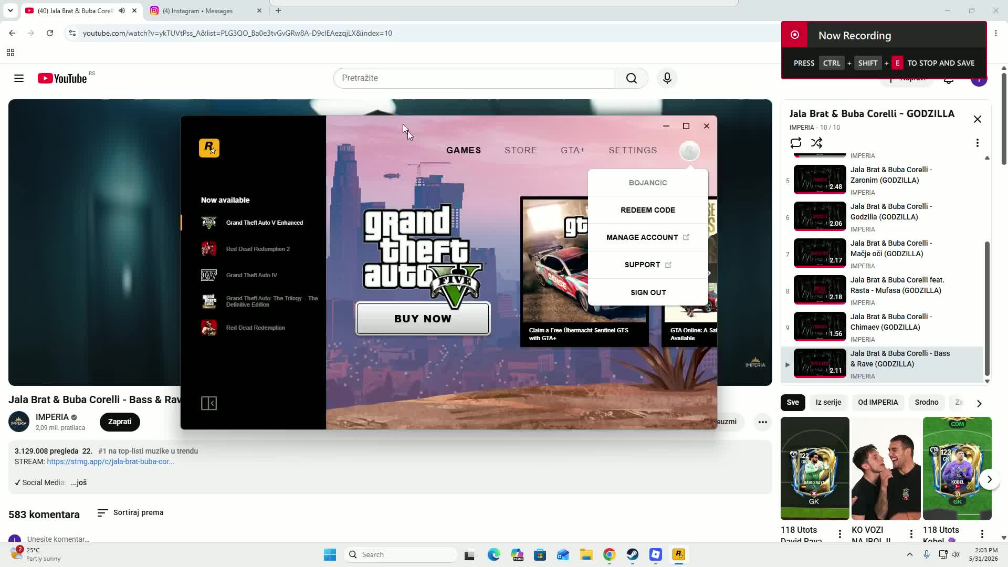Close the GODZILLA playlist panel
The image size is (1008, 567).
coord(978,119)
